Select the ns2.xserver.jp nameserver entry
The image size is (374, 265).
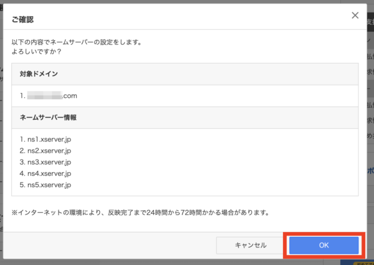(x=46, y=150)
